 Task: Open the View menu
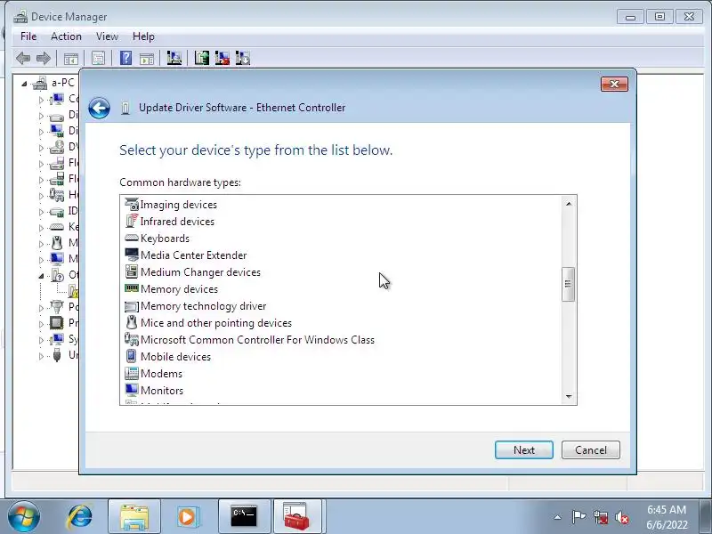[x=107, y=36]
